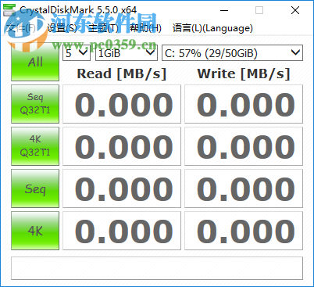Minimize the CrystalDiskMark window
The height and width of the screenshot is (287, 314).
tap(224, 10)
